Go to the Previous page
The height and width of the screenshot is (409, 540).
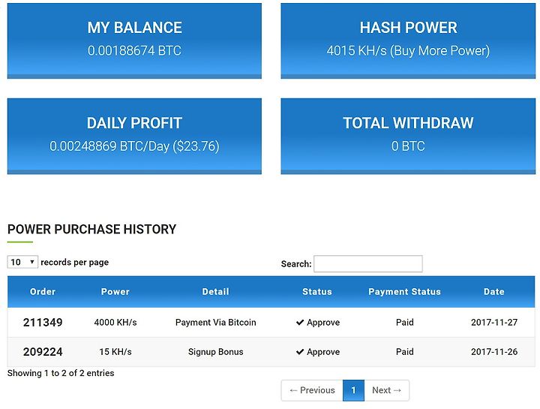pyautogui.click(x=312, y=390)
